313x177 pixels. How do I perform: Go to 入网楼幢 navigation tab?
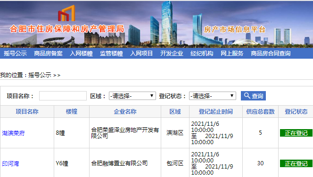[81, 54]
